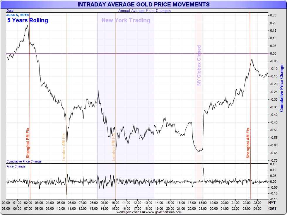This screenshot has width=287, height=215.
Task: Click the 'New York Trading' label
Action: point(126,20)
